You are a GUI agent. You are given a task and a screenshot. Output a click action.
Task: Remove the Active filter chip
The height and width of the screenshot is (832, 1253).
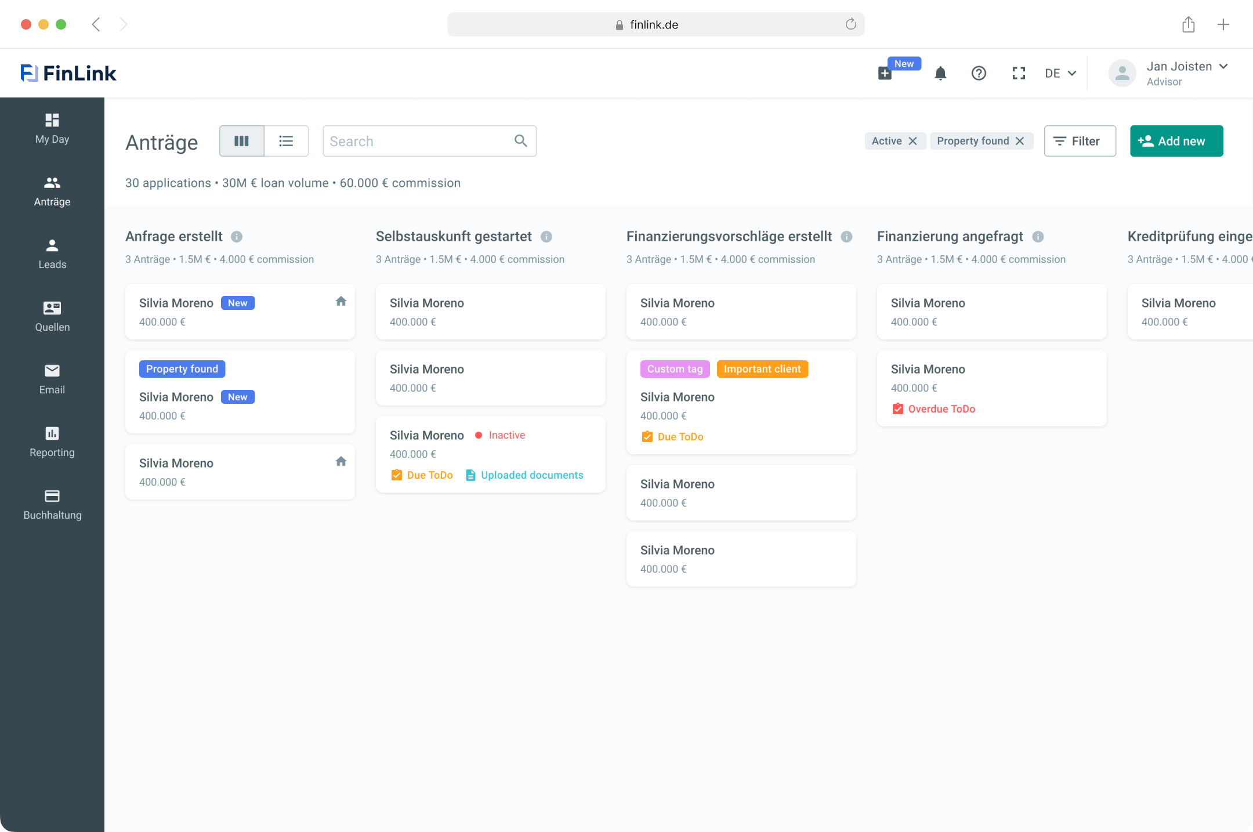[x=912, y=141]
